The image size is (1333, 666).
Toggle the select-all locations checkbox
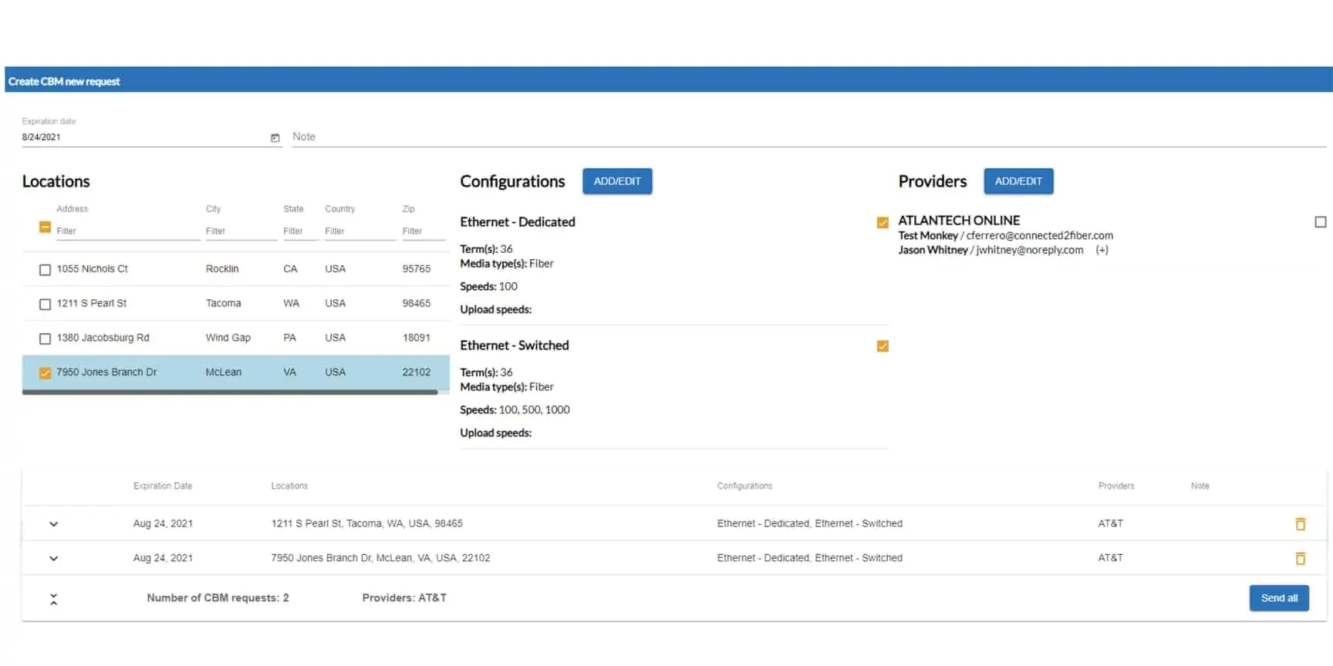click(45, 227)
